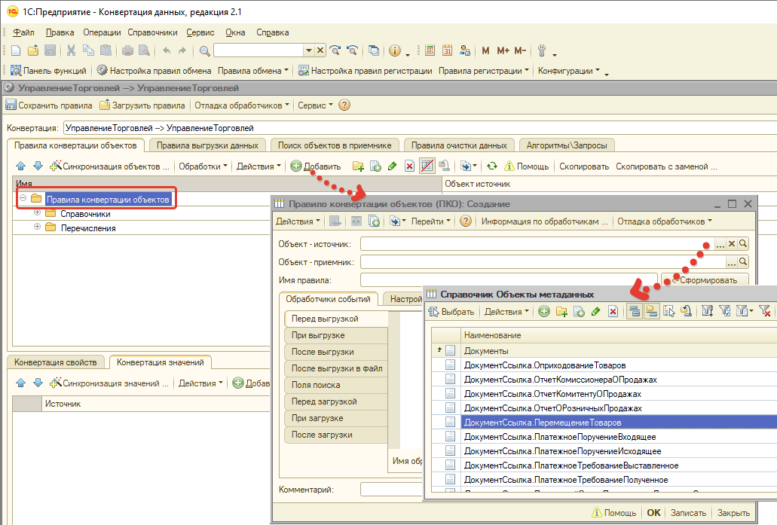The image size is (777, 525).
Task: Open the Отладка обработчиков dropdown in main form
Action: (242, 105)
